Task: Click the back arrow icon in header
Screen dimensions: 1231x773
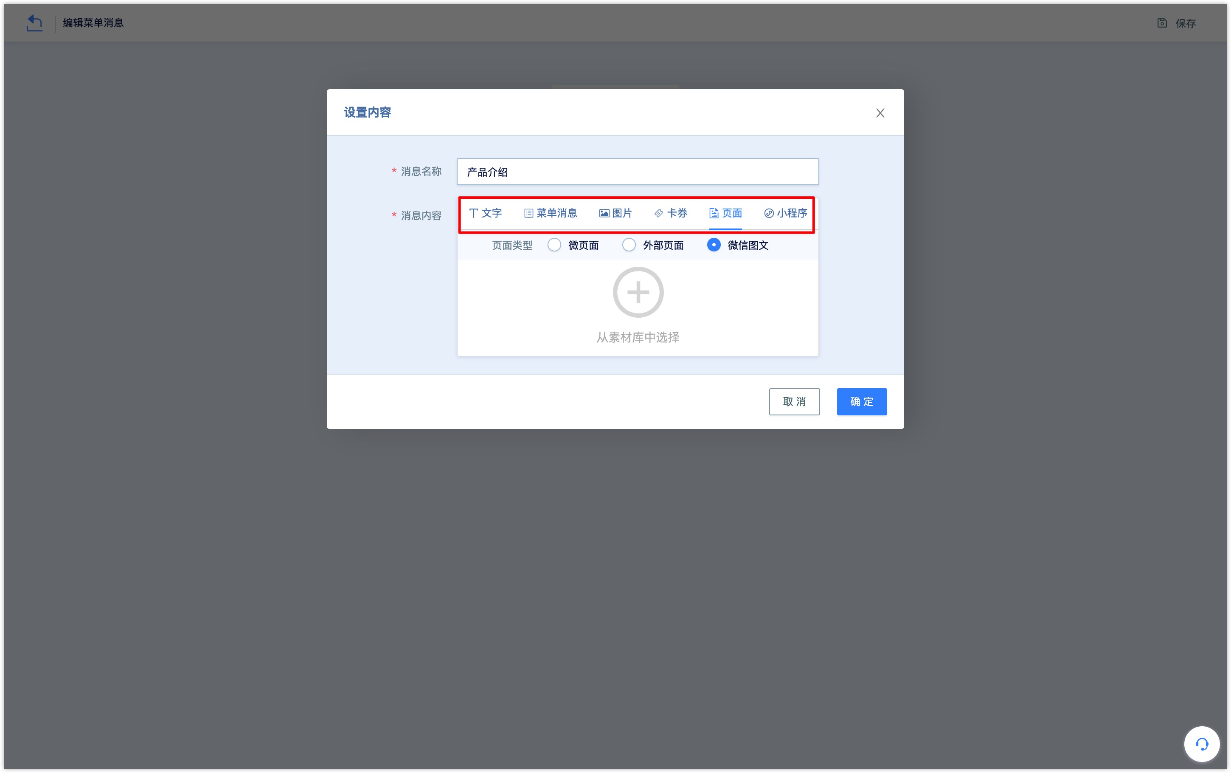Action: [34, 23]
